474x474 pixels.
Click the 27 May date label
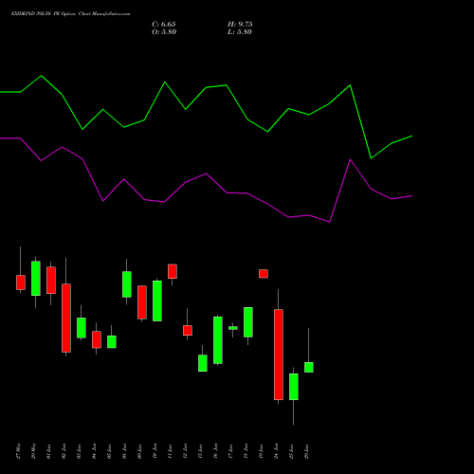click(18, 451)
